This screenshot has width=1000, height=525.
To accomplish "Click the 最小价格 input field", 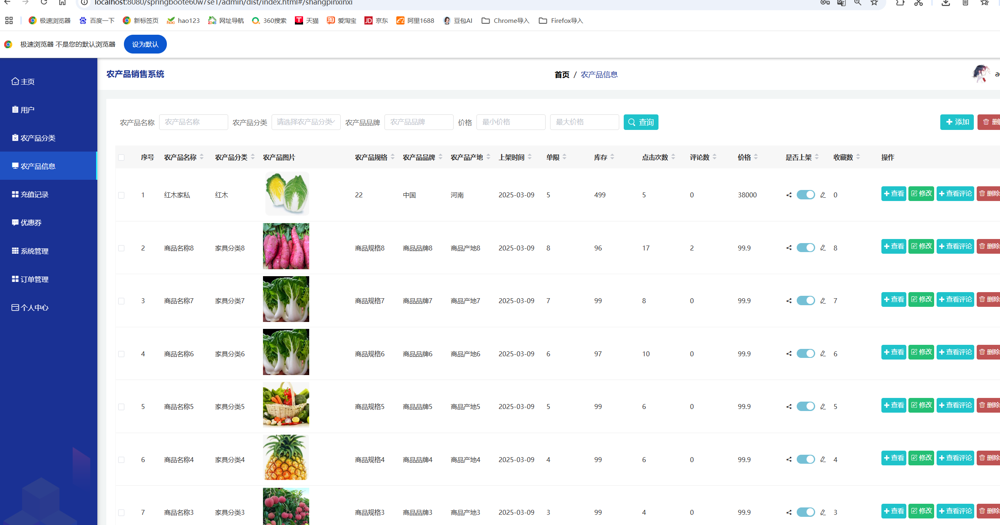I will 510,122.
